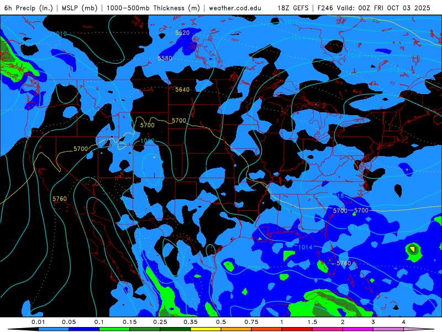The image size is (442, 332).
Task: Click the 0.75 legend value
Action: [x=251, y=322]
